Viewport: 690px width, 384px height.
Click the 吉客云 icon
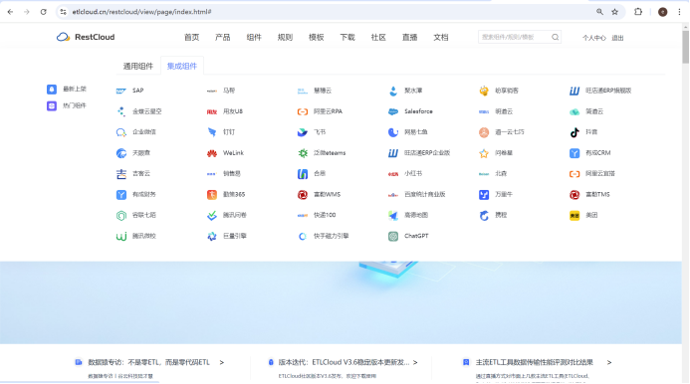[121, 174]
